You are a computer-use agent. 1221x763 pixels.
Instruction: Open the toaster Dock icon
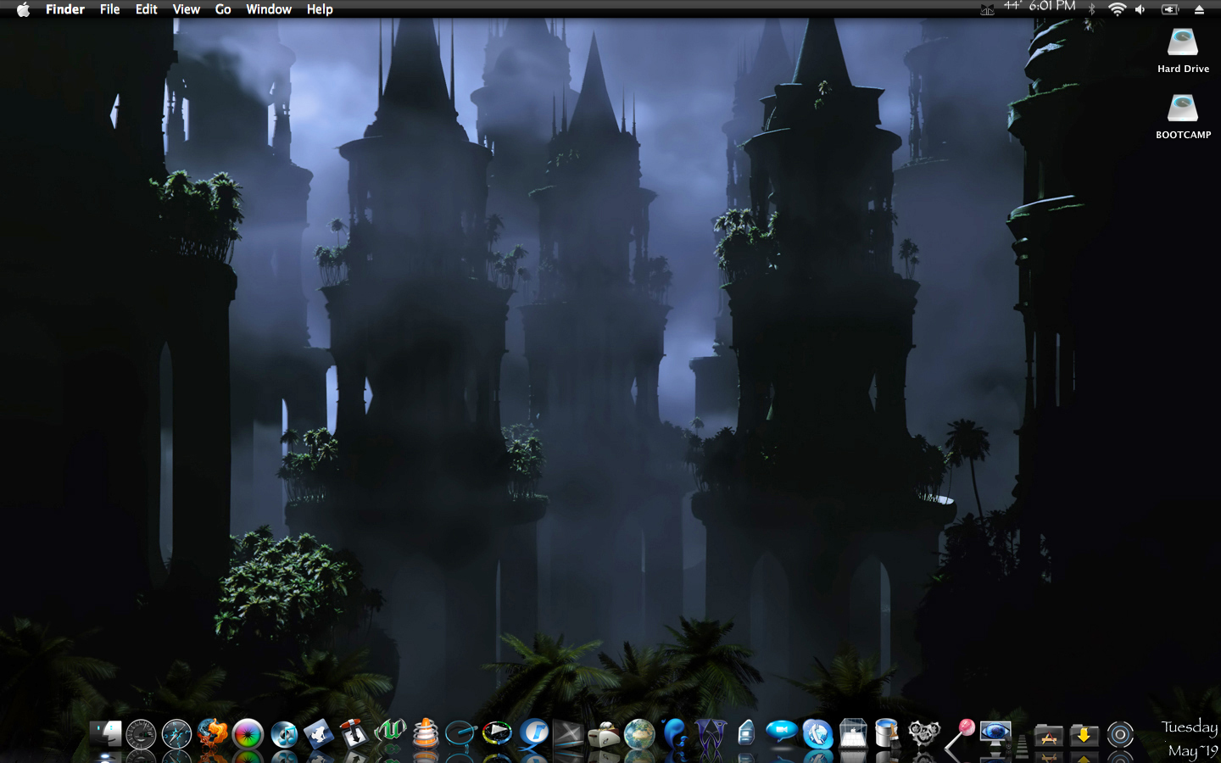click(604, 734)
